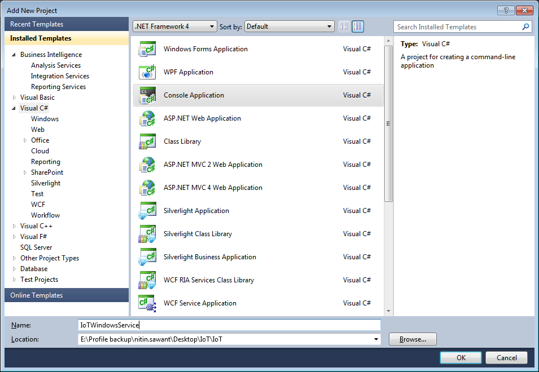Expand the Database tree node
The image size is (539, 372).
(x=14, y=269)
